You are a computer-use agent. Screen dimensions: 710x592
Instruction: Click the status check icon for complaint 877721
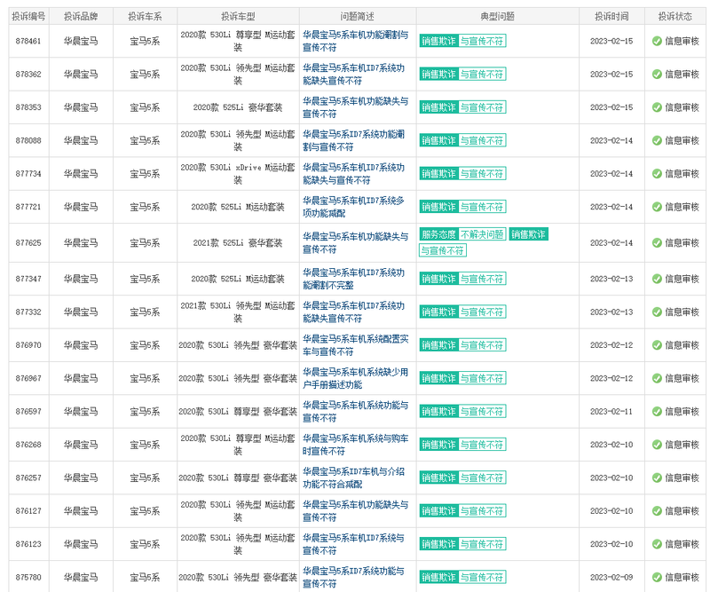[657, 207]
